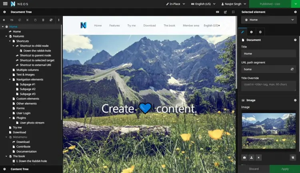Viewport: 300px width, 173px height.
Task: Enter fullscreen editing mode
Action: coord(233,12)
